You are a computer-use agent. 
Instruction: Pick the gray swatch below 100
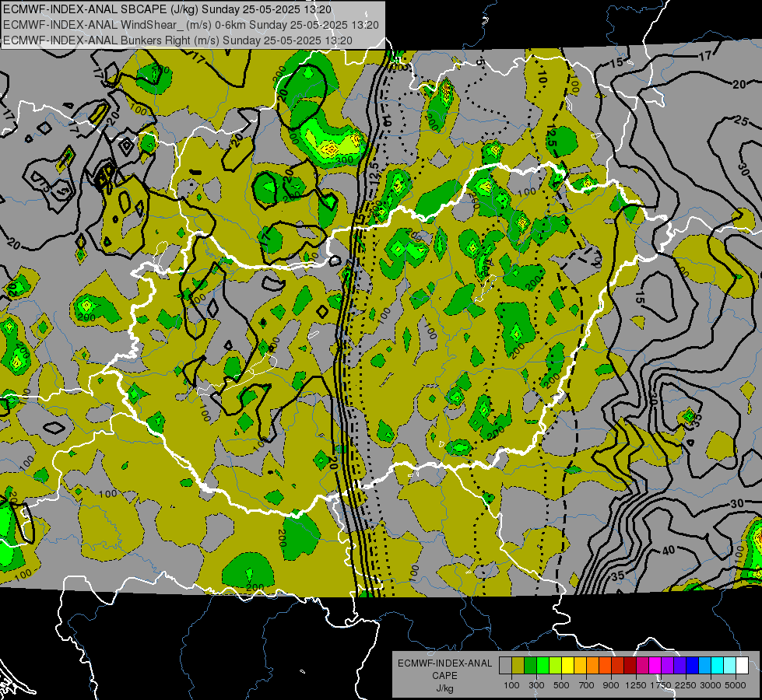pos(505,666)
